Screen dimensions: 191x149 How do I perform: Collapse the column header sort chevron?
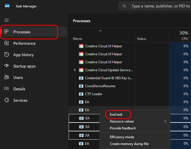coord(100,31)
